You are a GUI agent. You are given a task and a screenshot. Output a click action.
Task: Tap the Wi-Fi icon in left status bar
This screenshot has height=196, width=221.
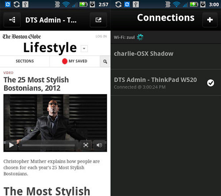[66, 4]
